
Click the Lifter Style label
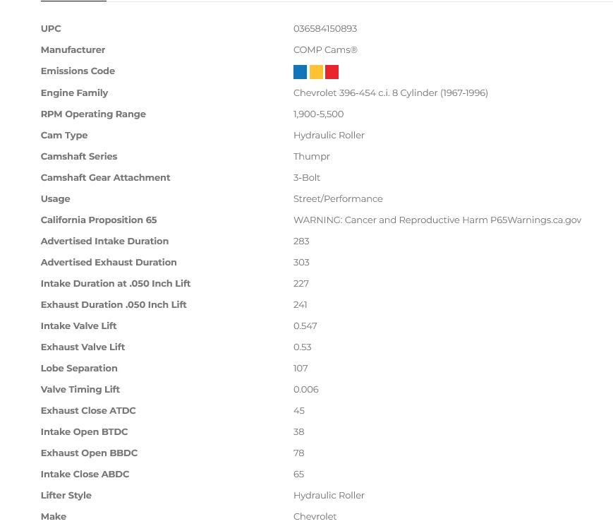pyautogui.click(x=66, y=496)
